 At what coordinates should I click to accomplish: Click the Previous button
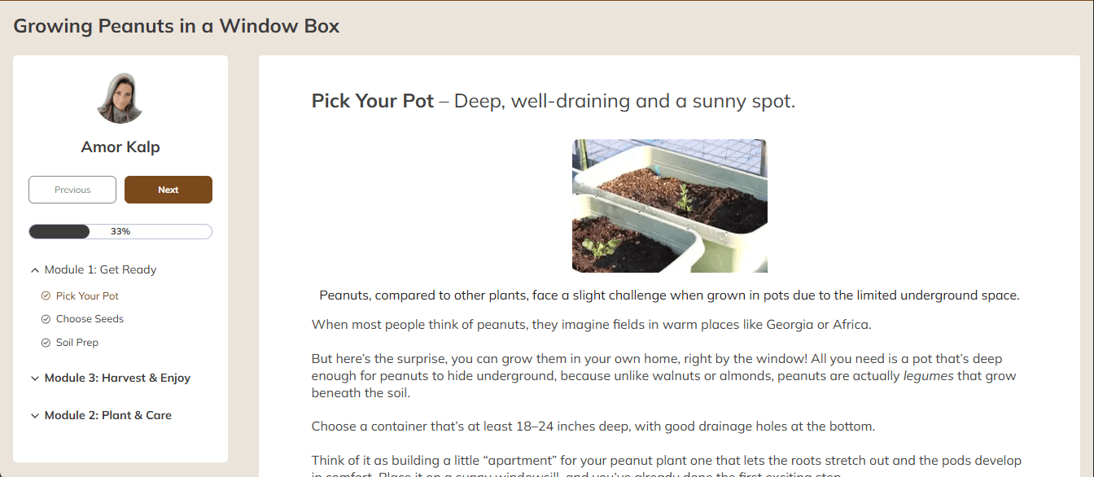72,190
